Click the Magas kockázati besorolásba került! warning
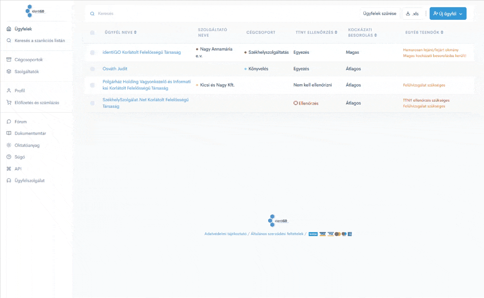Screen dimensions: 484x298 point(435,56)
